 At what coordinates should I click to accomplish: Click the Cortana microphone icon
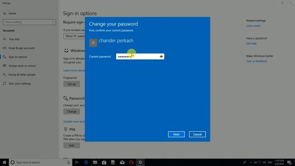[x=69, y=162]
